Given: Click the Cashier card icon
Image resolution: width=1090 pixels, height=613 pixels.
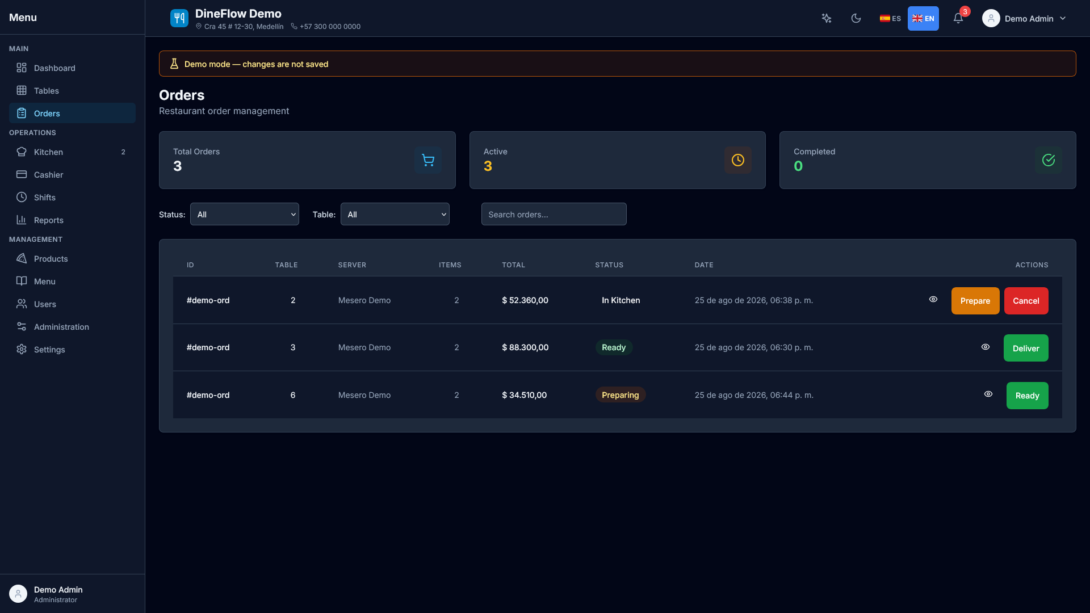Looking at the screenshot, I should click(x=22, y=174).
